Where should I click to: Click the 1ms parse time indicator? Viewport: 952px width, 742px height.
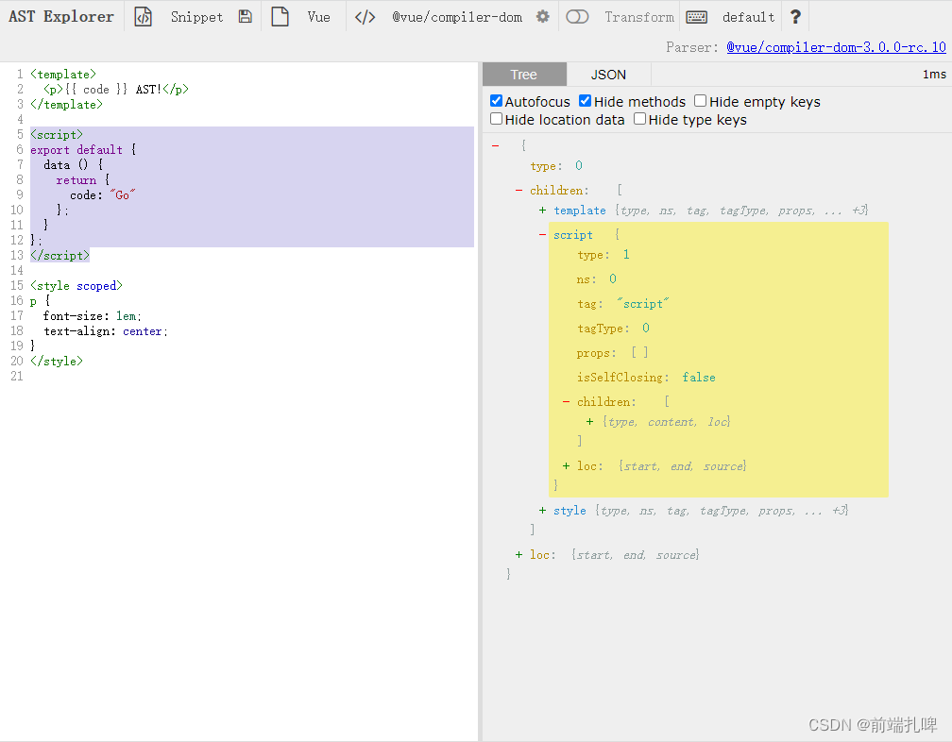(x=934, y=74)
